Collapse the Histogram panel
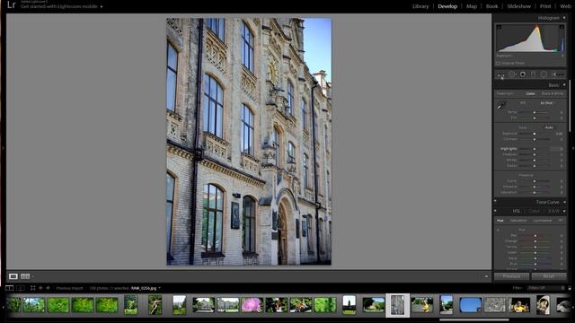The height and width of the screenshot is (323, 575). (x=564, y=18)
